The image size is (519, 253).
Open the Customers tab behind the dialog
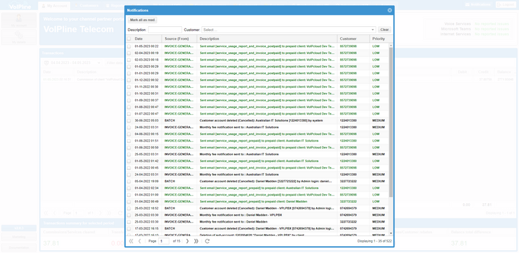[86, 5]
